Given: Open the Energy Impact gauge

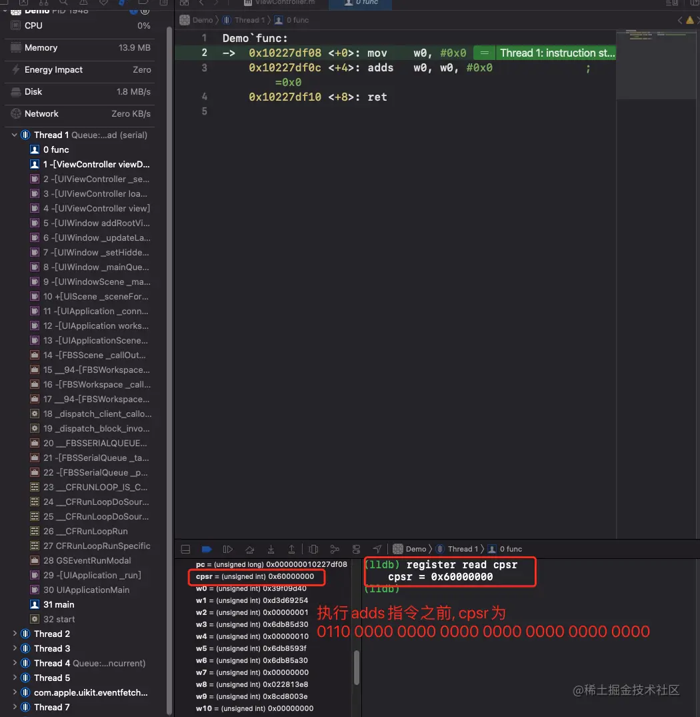Looking at the screenshot, I should point(80,69).
